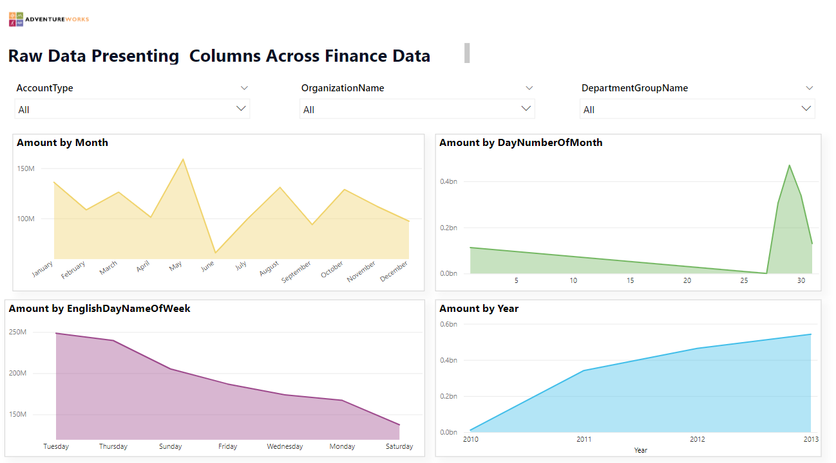Screen dimensions: 836x463
Task: Collapse the AccountType slicer header chevron
Action: [x=244, y=87]
